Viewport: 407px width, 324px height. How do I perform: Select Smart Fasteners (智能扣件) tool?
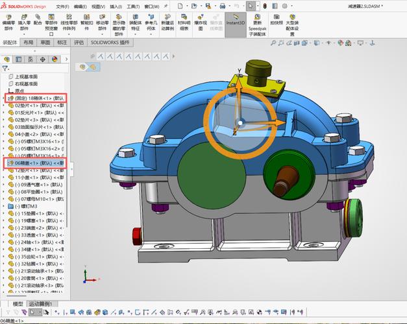87,22
